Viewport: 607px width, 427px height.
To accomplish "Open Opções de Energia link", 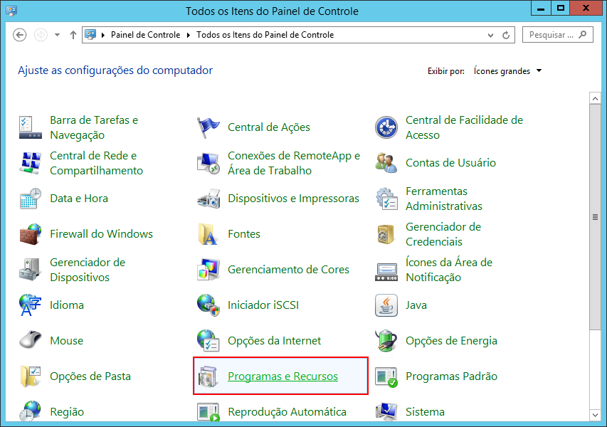I will [x=451, y=341].
